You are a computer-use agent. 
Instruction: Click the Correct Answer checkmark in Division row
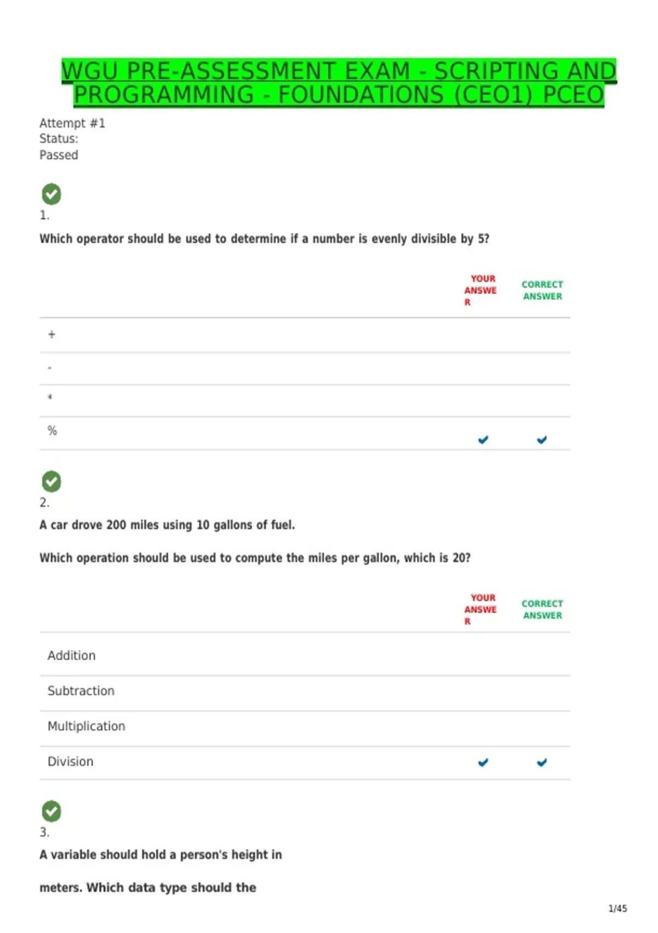542,762
